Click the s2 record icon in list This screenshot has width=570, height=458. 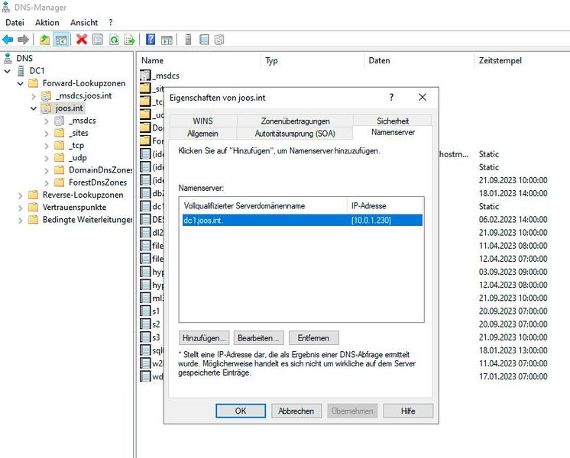(x=145, y=324)
